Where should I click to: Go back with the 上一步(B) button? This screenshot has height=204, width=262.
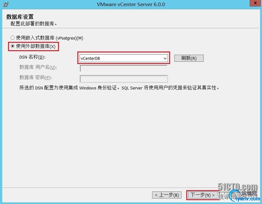click(x=167, y=195)
